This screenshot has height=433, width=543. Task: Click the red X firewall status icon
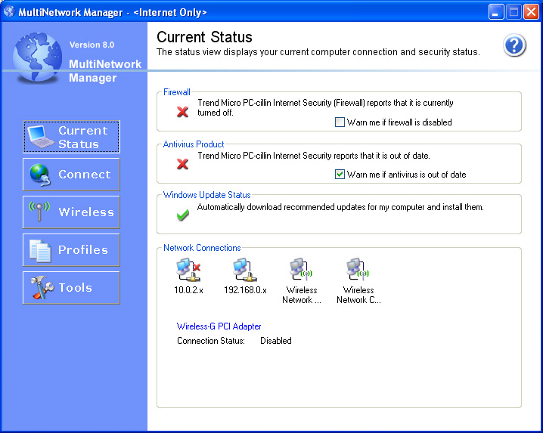point(182,112)
